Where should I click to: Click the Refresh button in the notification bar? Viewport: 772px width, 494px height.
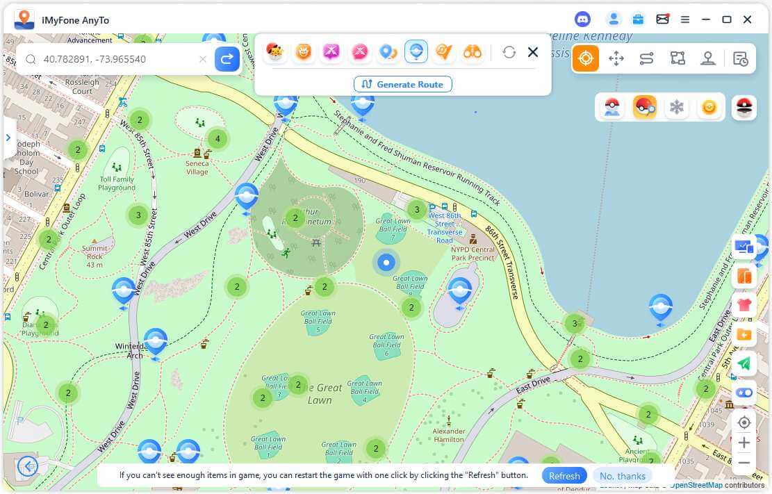coord(564,476)
